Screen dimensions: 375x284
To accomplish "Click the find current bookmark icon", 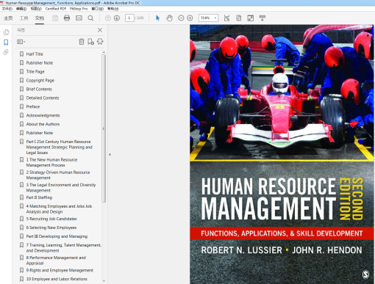I will pos(100,42).
